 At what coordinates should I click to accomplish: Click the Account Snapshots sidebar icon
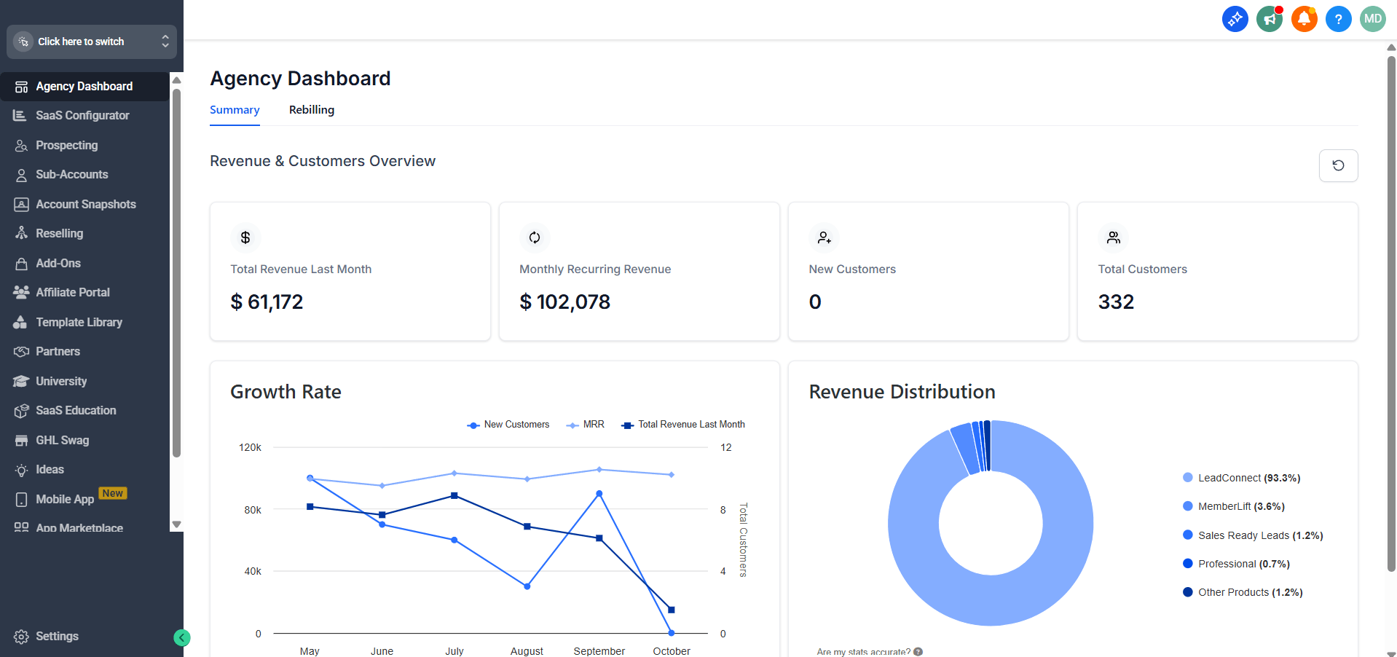(x=21, y=205)
